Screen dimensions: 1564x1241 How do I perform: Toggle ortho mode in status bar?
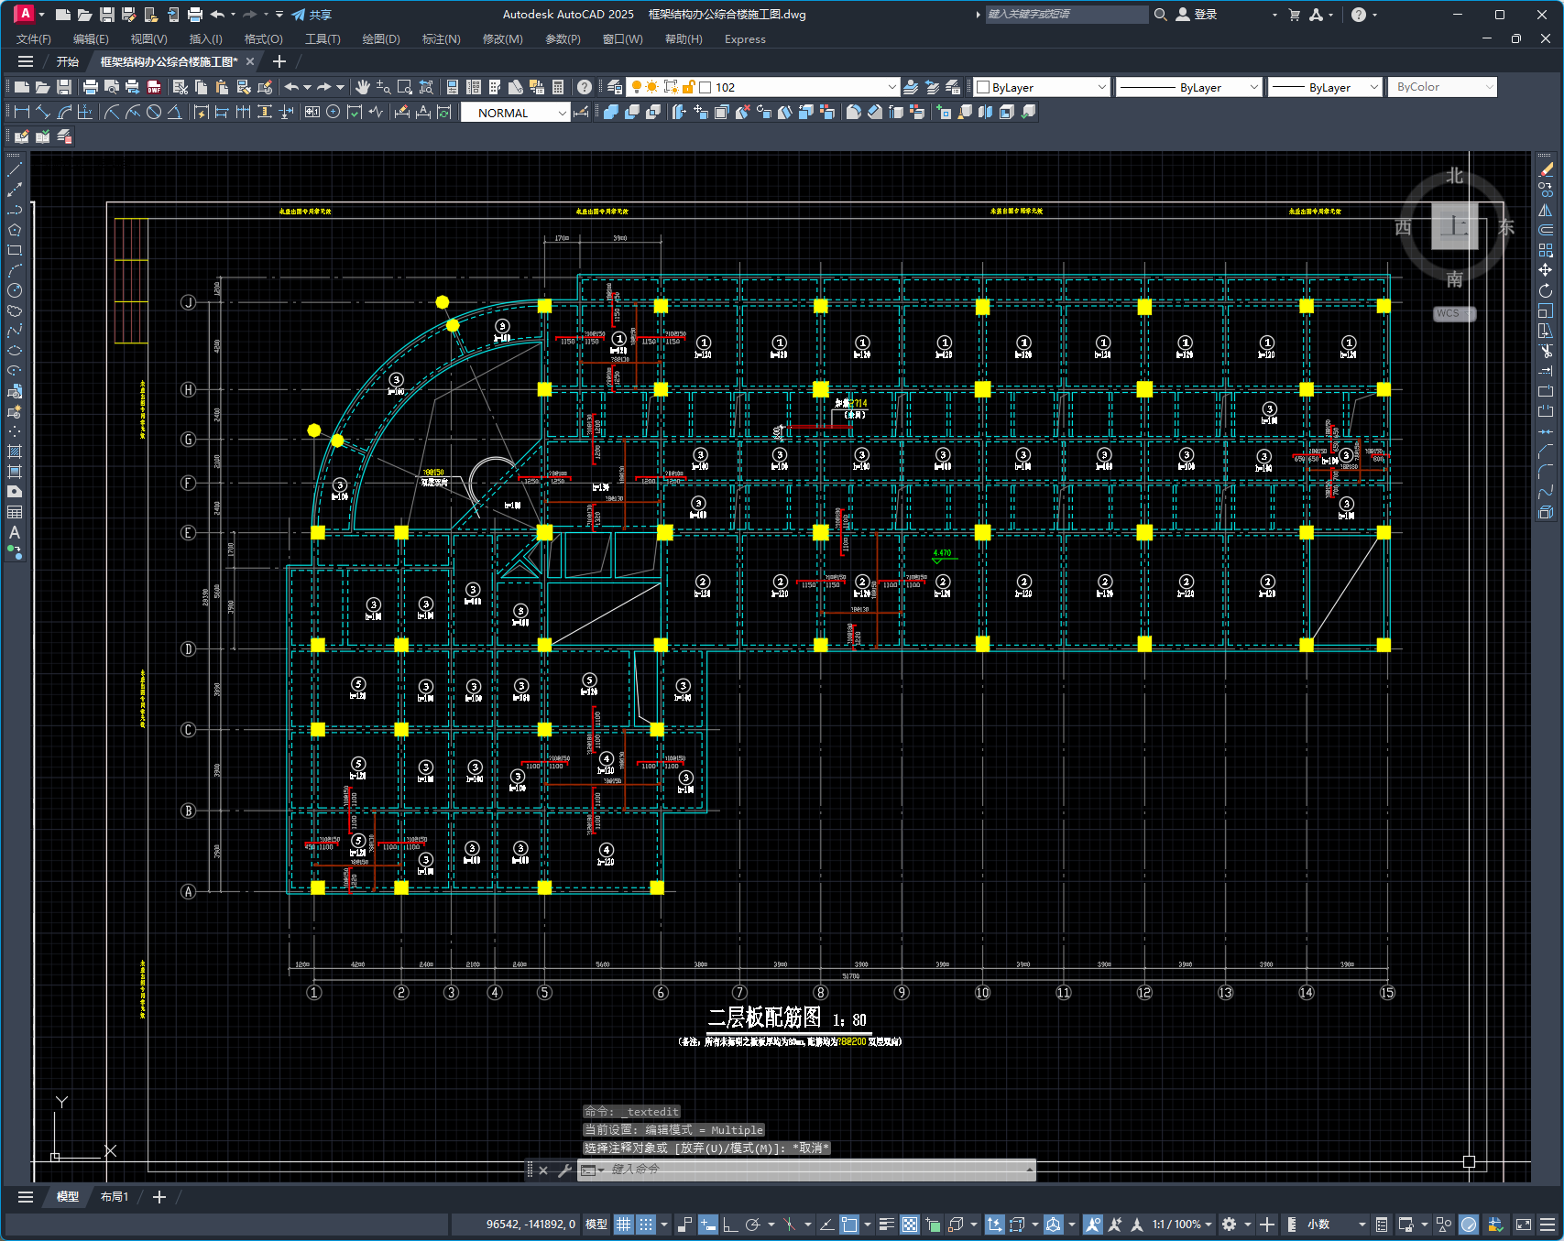coord(730,1225)
